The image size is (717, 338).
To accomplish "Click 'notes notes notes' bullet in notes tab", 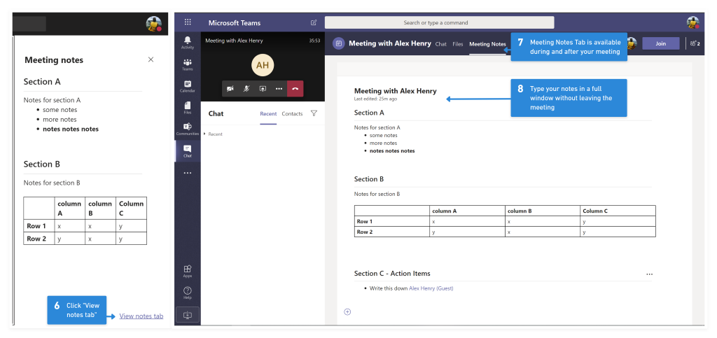I will (x=392, y=150).
